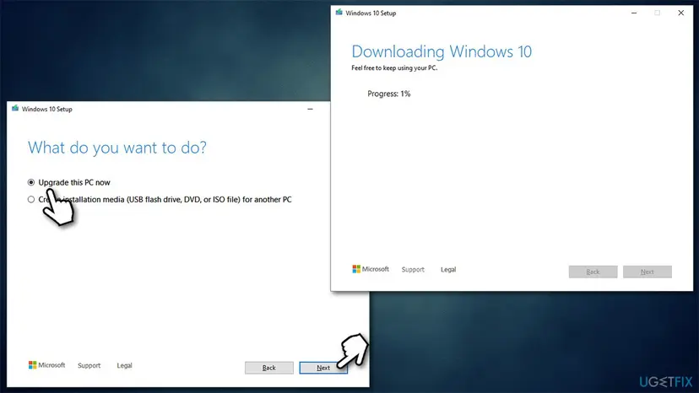Click the 'Progress: 1%' text

pos(388,94)
